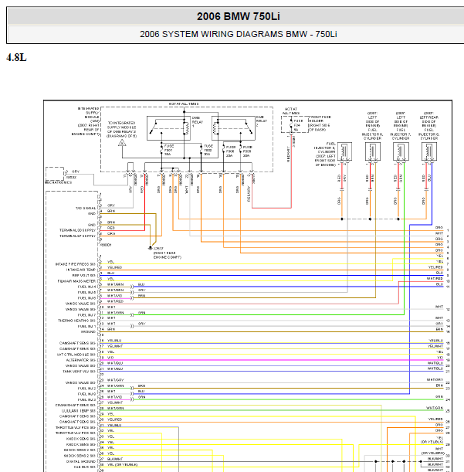Click the Film Air Mass Meter pin label

tap(76, 281)
